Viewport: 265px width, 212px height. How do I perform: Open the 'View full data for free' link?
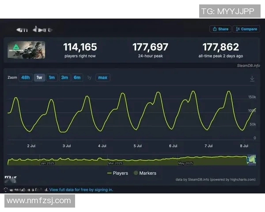81,189
